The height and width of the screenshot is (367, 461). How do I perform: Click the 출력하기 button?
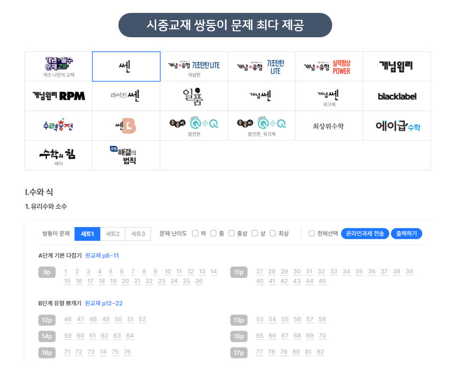click(407, 234)
